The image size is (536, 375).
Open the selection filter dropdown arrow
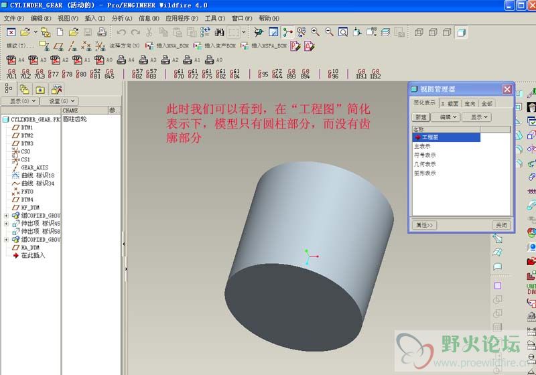pos(244,32)
